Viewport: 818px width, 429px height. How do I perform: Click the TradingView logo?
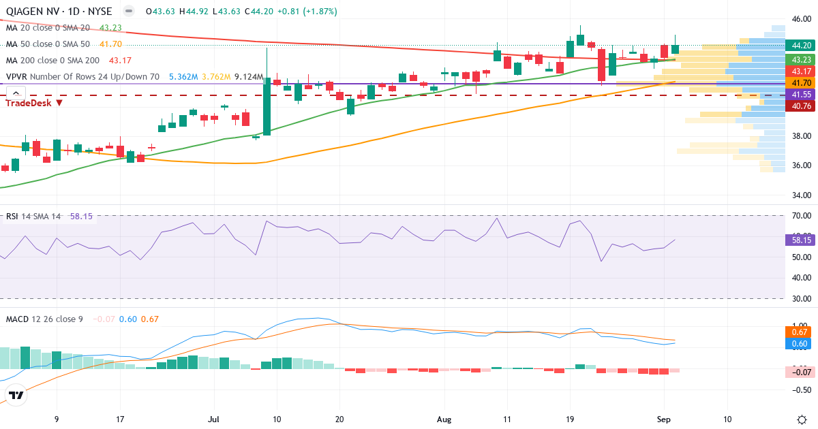point(16,394)
